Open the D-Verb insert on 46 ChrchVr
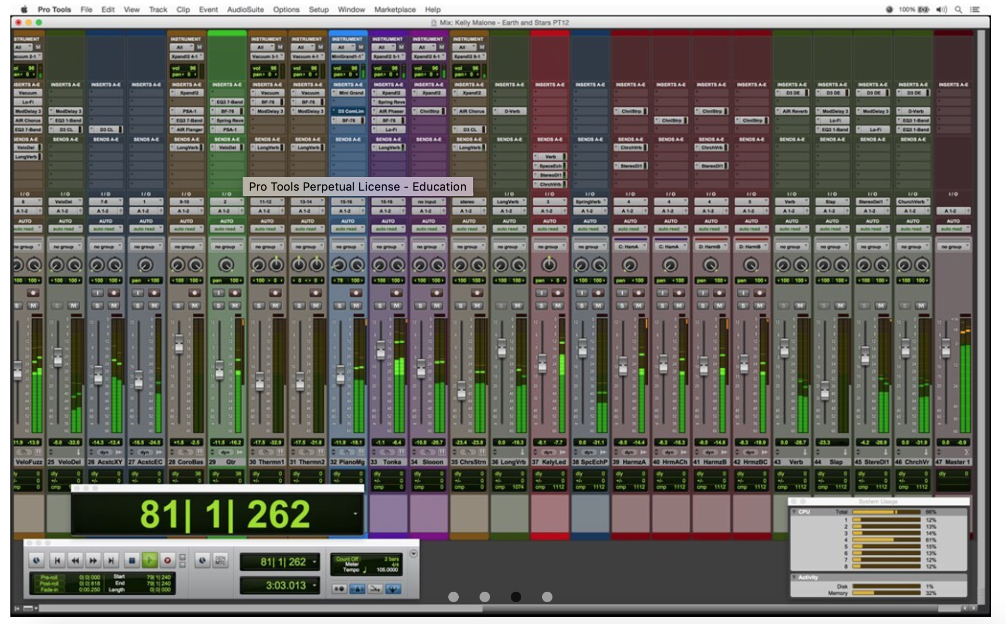 913,111
